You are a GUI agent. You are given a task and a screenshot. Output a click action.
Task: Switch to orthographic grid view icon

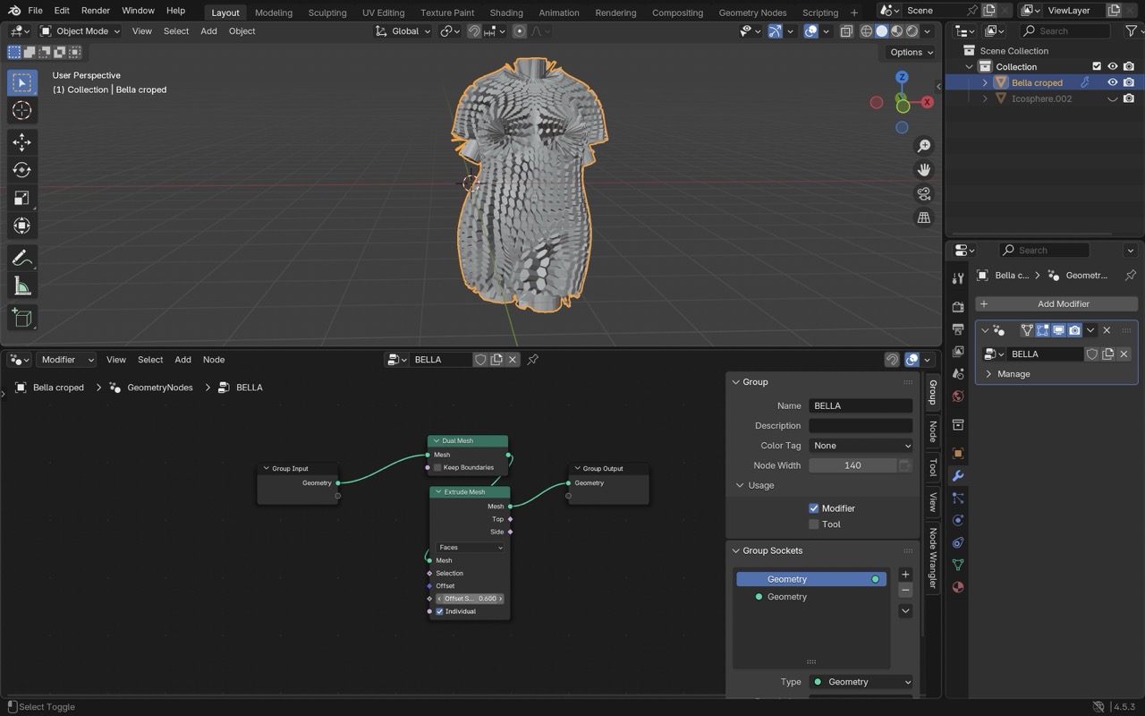[x=924, y=217]
